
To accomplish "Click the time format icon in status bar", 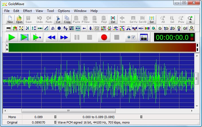I will (x=55, y=117).
